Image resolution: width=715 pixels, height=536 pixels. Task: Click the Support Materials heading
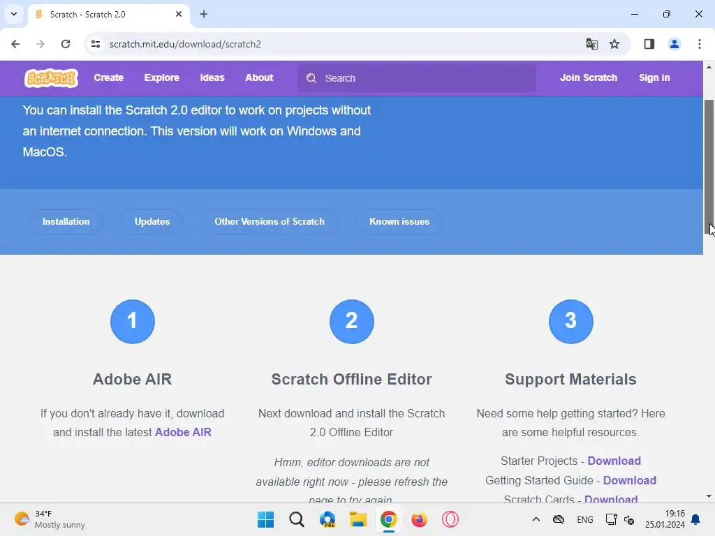[x=570, y=379]
